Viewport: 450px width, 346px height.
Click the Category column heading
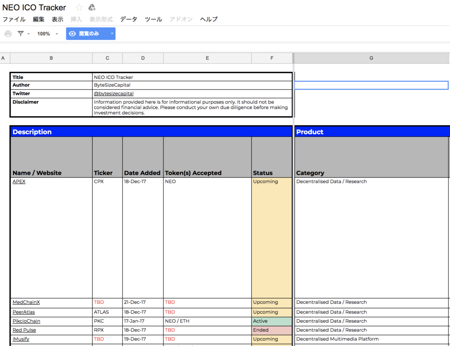[371, 157]
